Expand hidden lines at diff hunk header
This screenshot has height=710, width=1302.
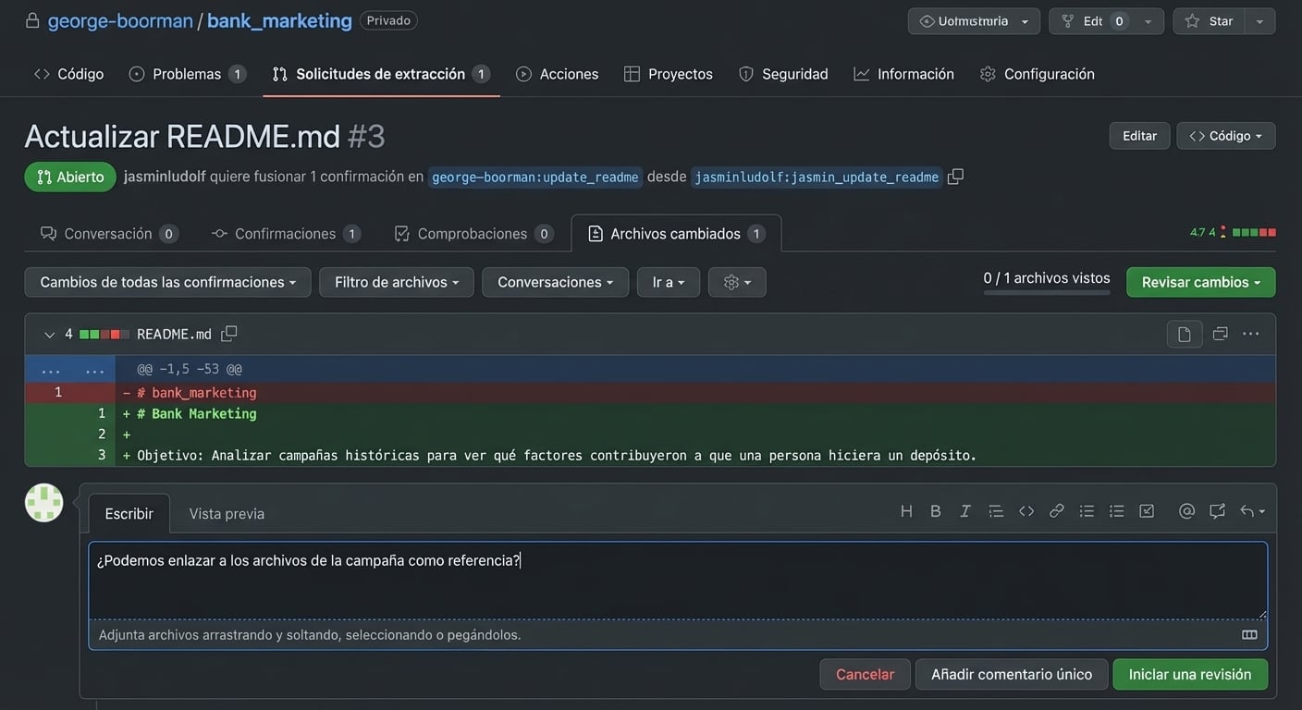(x=70, y=369)
